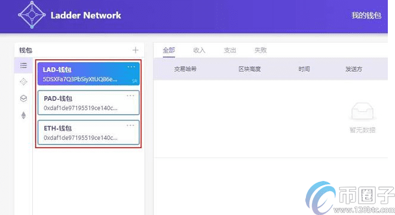Click the 时间 column header
This screenshot has width=395, height=215.
click(x=304, y=69)
